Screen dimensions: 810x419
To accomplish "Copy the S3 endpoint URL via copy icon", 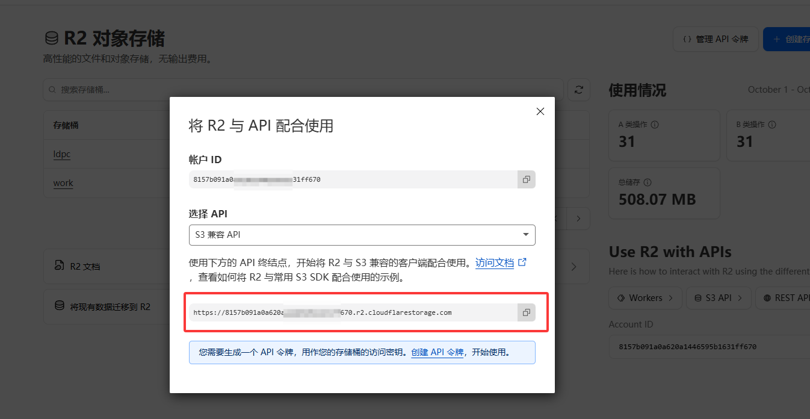I will 526,312.
